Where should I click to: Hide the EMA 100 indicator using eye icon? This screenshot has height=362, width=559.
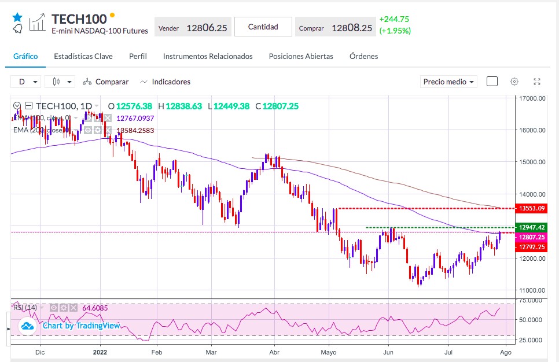coord(89,118)
